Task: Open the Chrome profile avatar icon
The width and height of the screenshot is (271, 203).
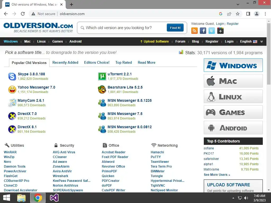Action: point(257,14)
